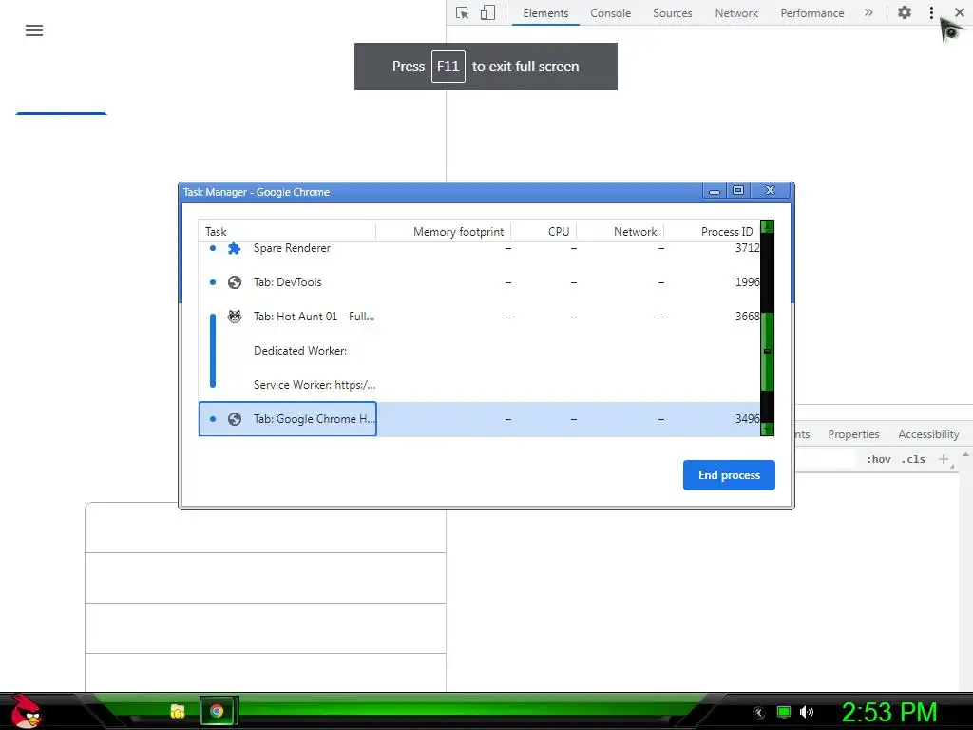Click the globe icon of Google Chrome H... task
This screenshot has height=730, width=973.
click(234, 419)
